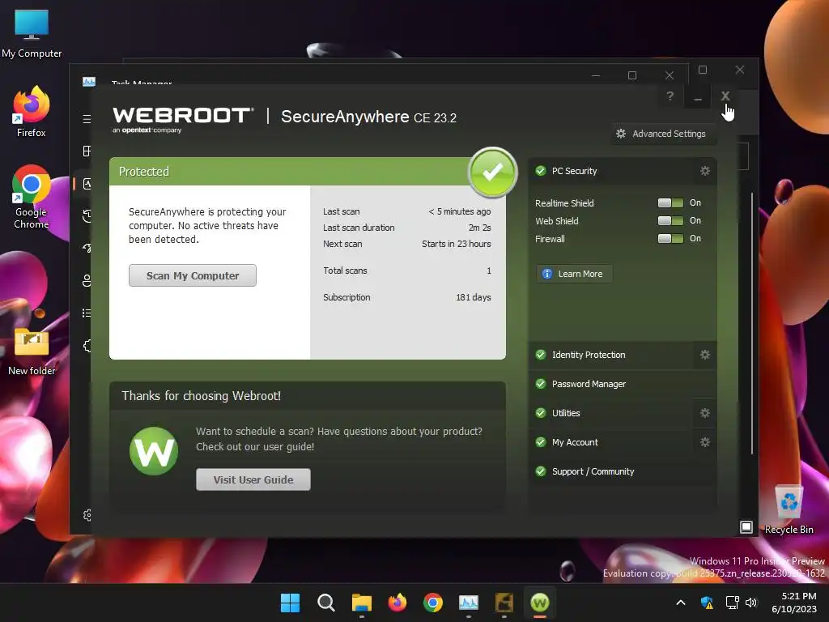The width and height of the screenshot is (829, 622).
Task: Click Webroot icon in taskbar
Action: point(540,603)
